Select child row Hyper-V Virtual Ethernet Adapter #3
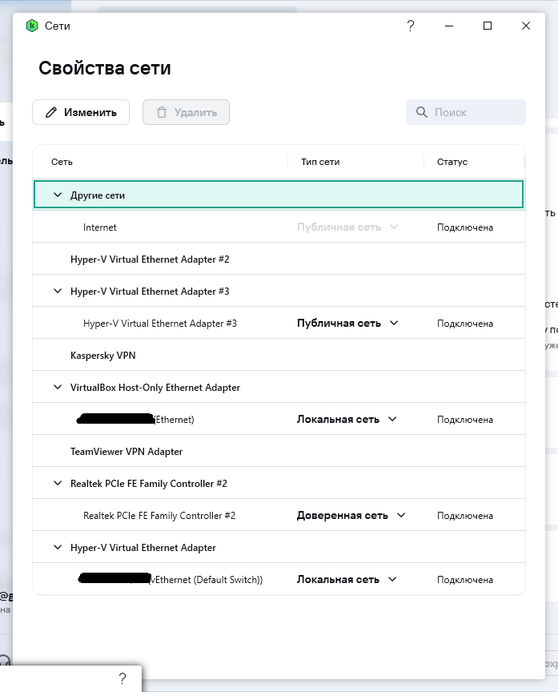This screenshot has width=558, height=692. 279,323
